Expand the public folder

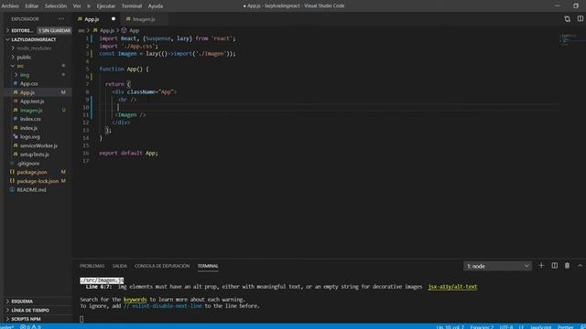(x=24, y=57)
